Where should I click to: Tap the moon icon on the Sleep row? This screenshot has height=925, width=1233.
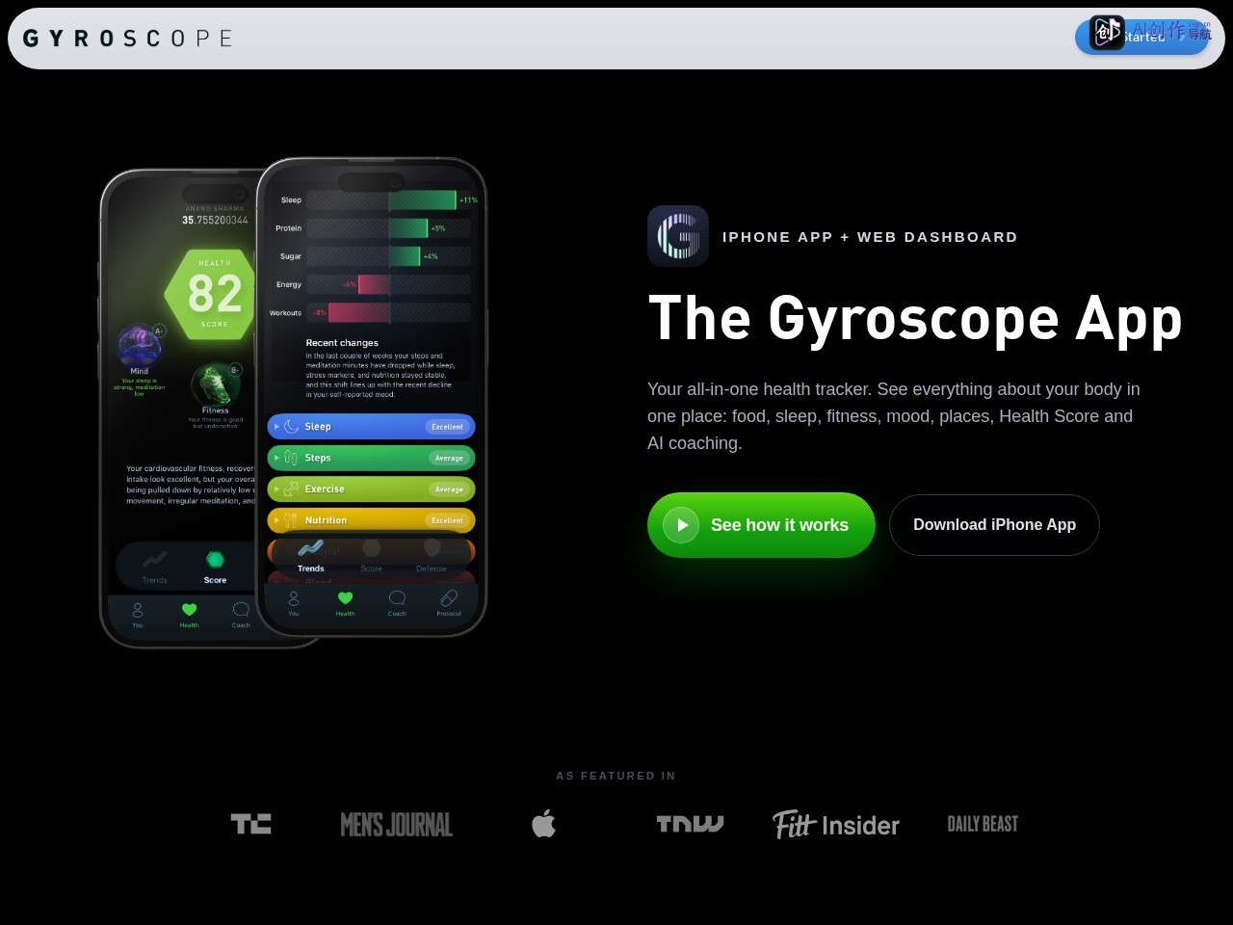pyautogui.click(x=292, y=426)
